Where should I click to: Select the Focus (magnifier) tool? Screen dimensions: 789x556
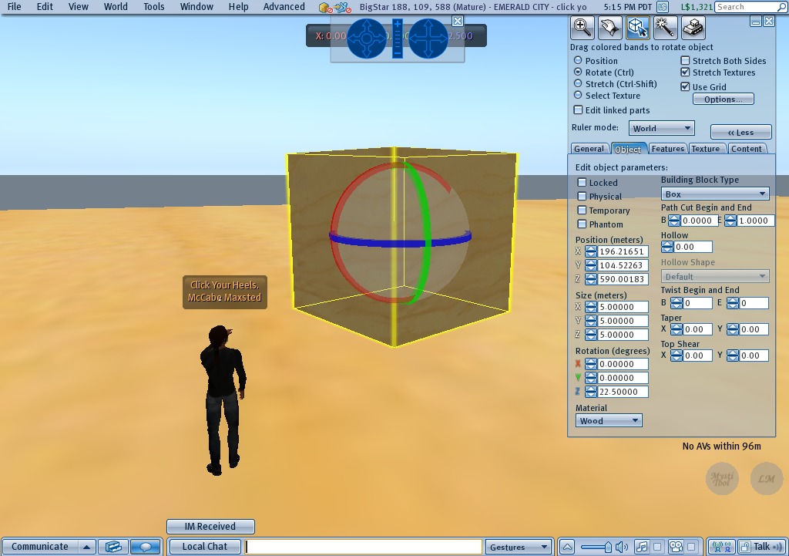coord(583,28)
